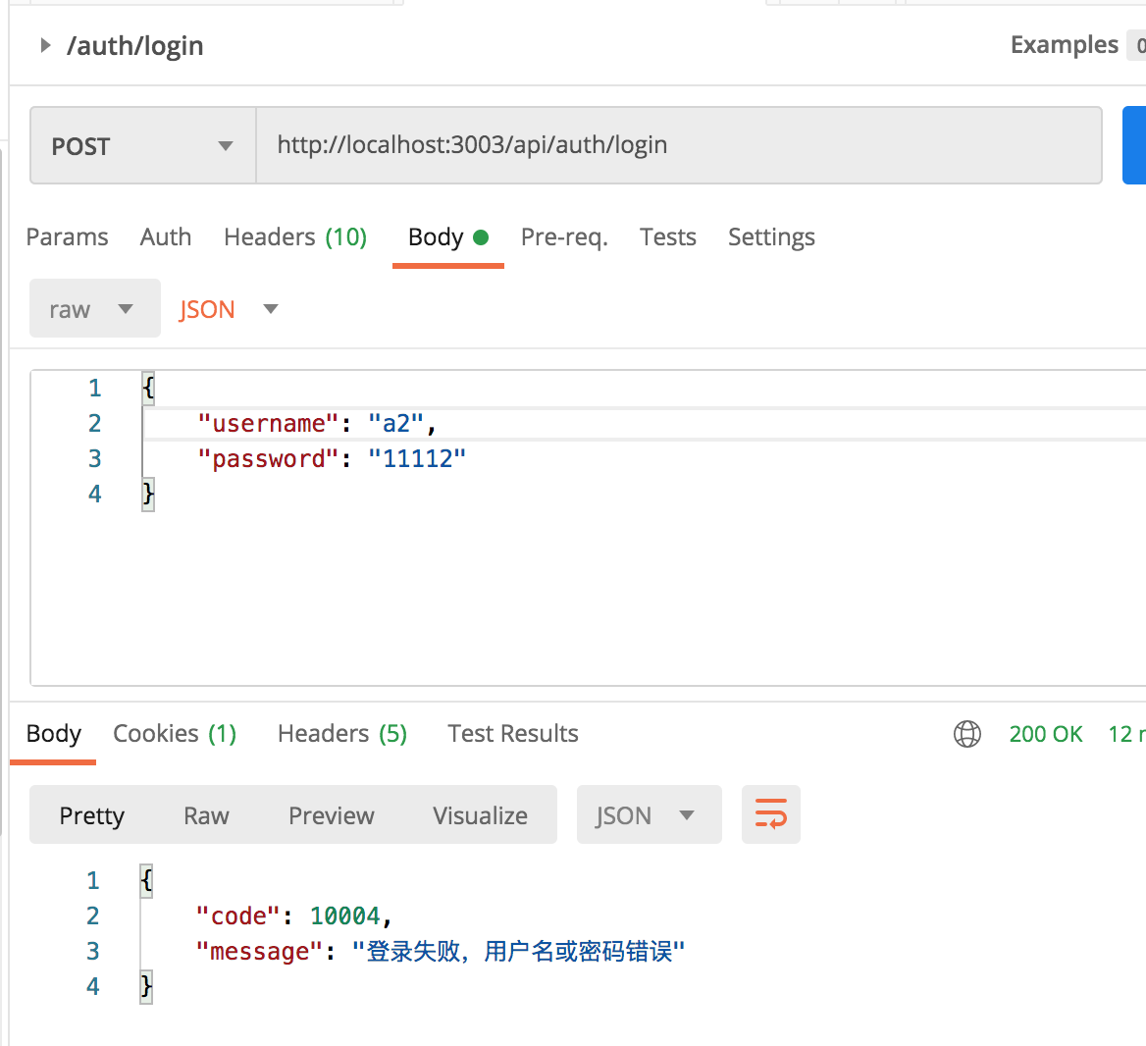Open the request Headers (10) tab
Image resolution: width=1146 pixels, height=1046 pixels.
pyautogui.click(x=295, y=237)
